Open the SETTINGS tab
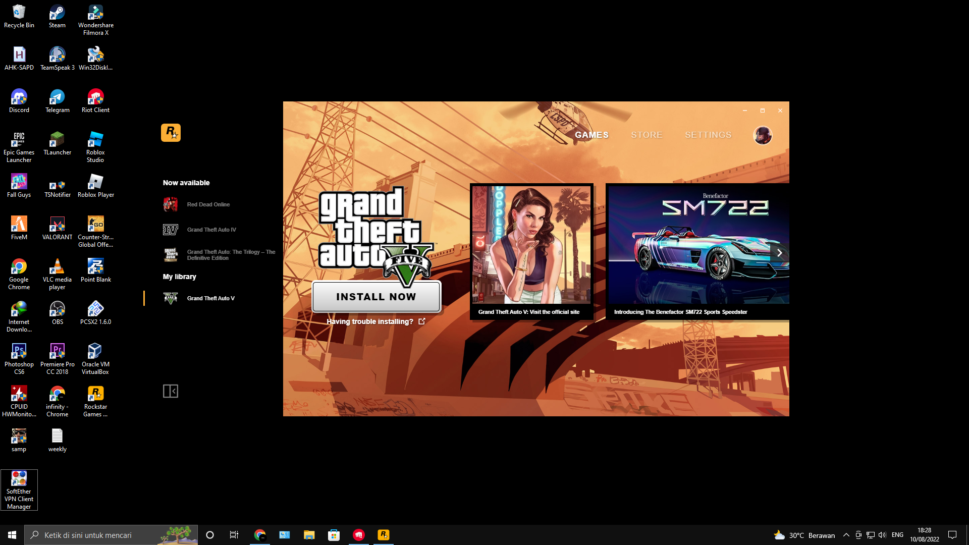 pos(708,135)
